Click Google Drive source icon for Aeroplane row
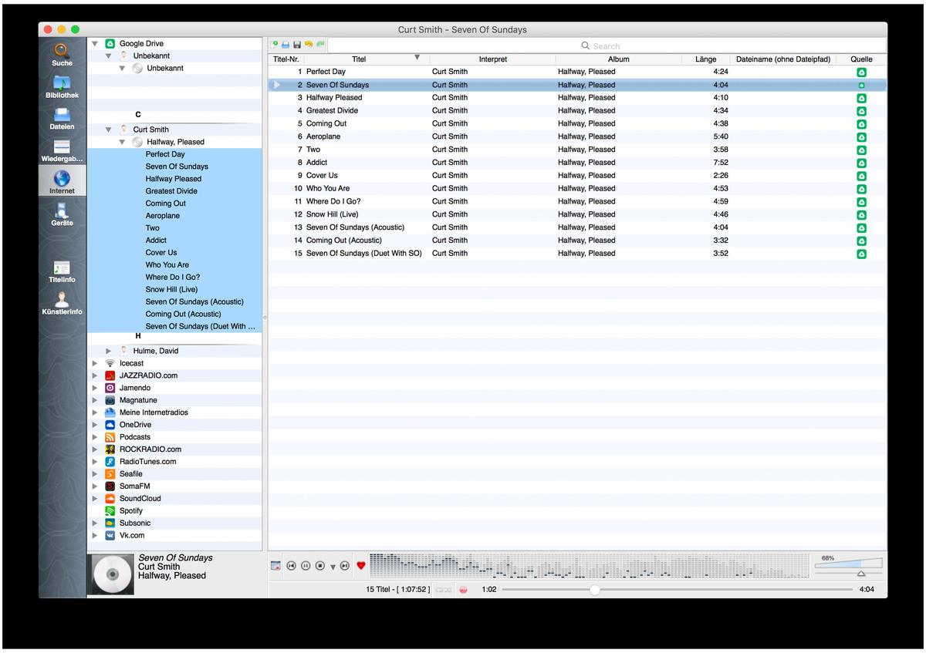This screenshot has height=653, width=926. pyautogui.click(x=861, y=136)
